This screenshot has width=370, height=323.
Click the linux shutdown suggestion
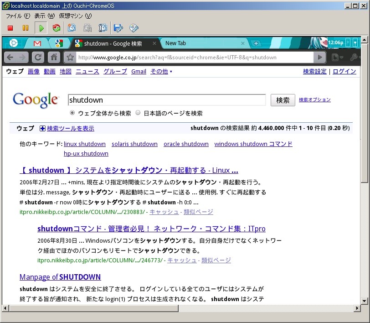point(85,144)
